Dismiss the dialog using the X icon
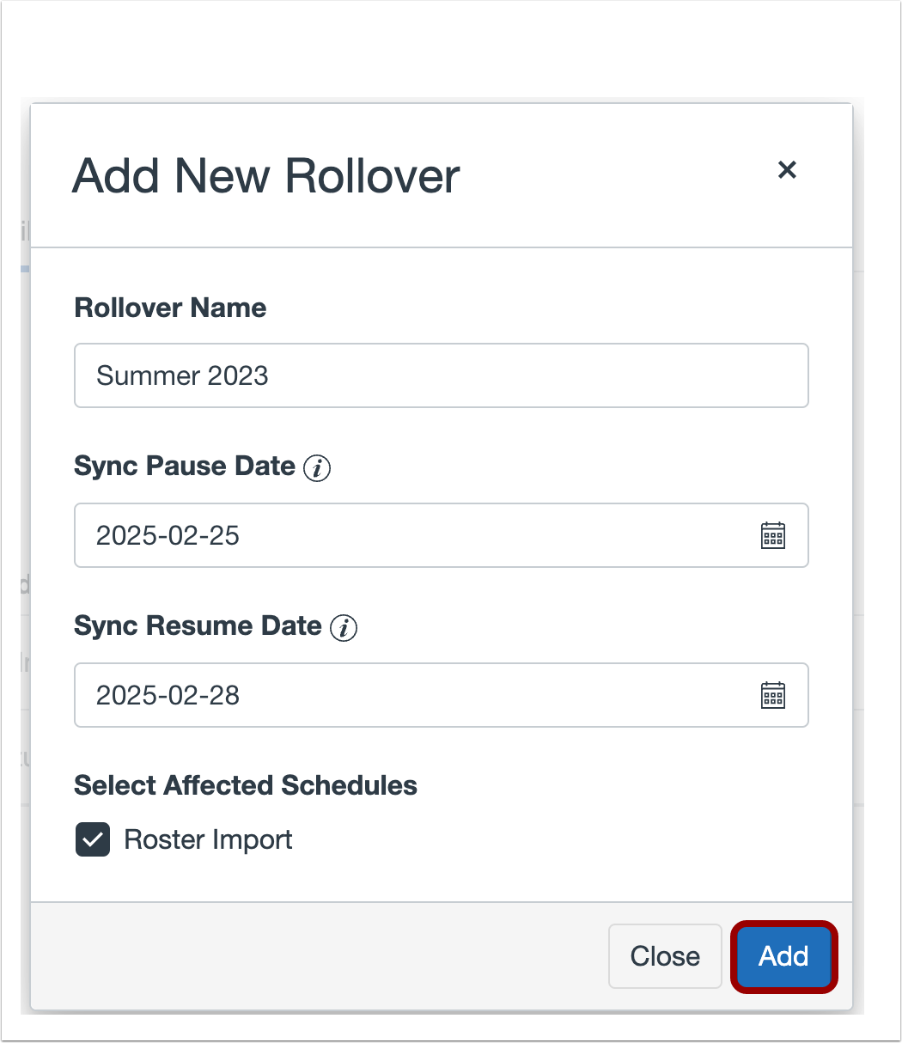The width and height of the screenshot is (902, 1043). tap(787, 170)
